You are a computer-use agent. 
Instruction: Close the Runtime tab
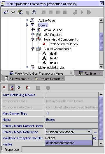(100, 73)
